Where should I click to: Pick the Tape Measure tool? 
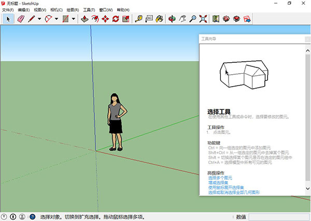tap(138, 19)
